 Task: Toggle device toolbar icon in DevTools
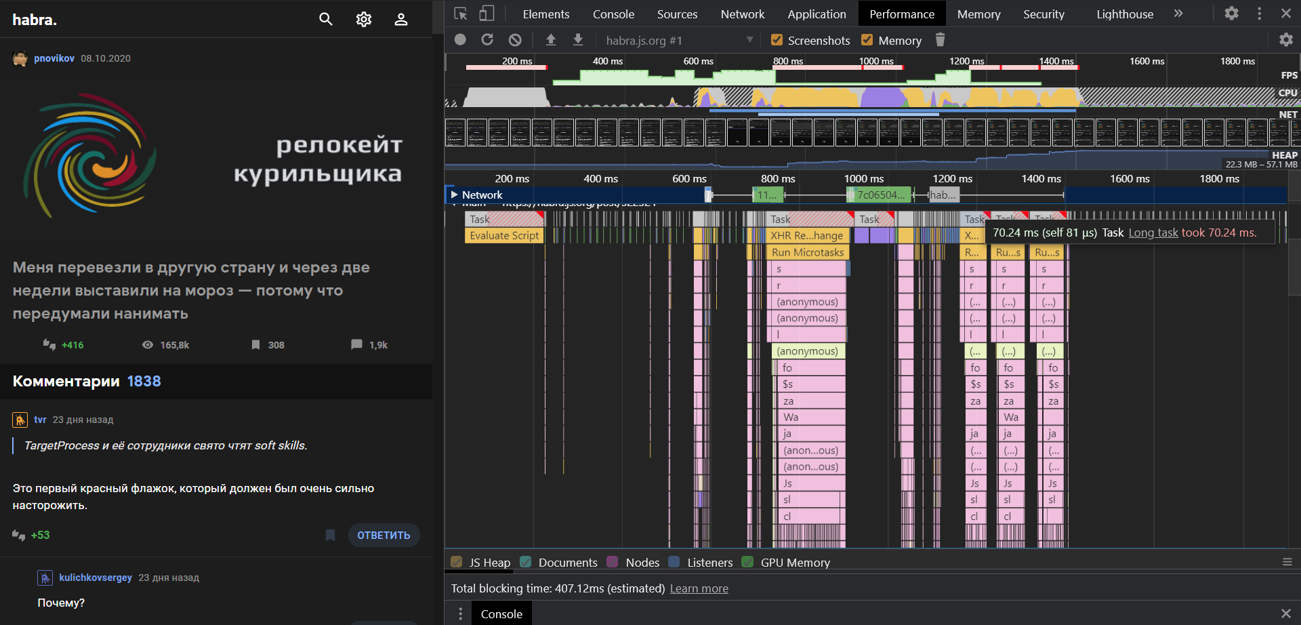pos(487,14)
